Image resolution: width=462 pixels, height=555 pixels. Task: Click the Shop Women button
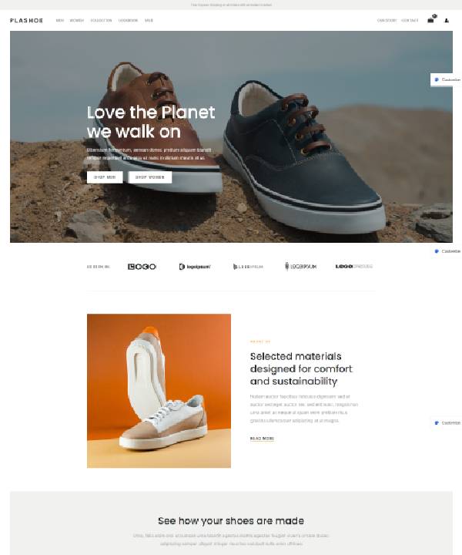coord(150,177)
